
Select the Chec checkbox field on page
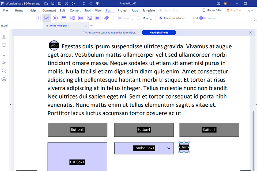click(184, 147)
